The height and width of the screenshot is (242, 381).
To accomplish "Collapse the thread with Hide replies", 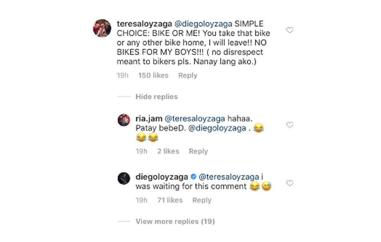I will (x=156, y=97).
